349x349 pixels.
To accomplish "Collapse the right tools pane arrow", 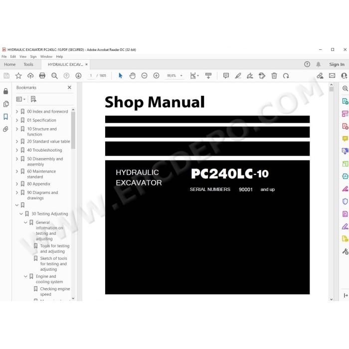I will pos(345,295).
